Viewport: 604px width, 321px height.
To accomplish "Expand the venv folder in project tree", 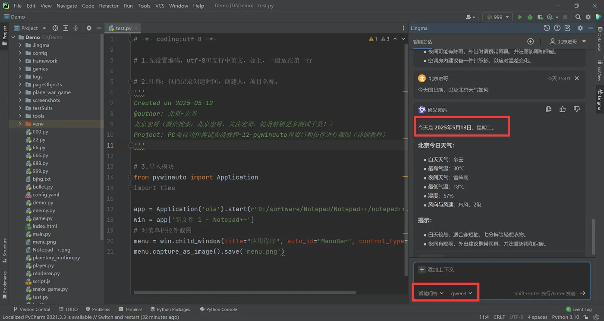I will click(20, 124).
